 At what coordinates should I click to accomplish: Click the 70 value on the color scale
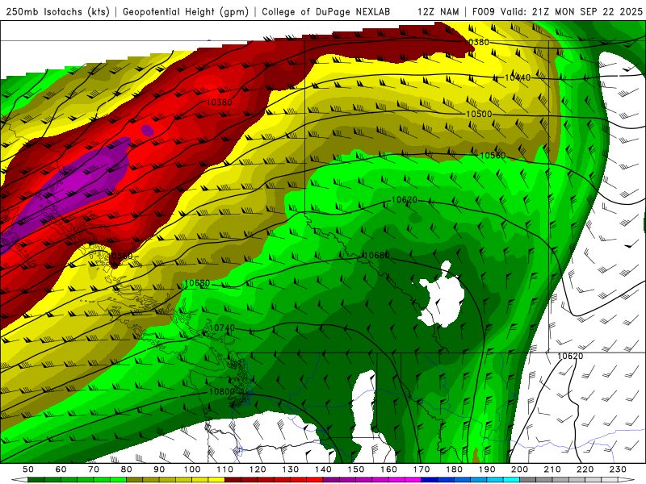click(94, 469)
